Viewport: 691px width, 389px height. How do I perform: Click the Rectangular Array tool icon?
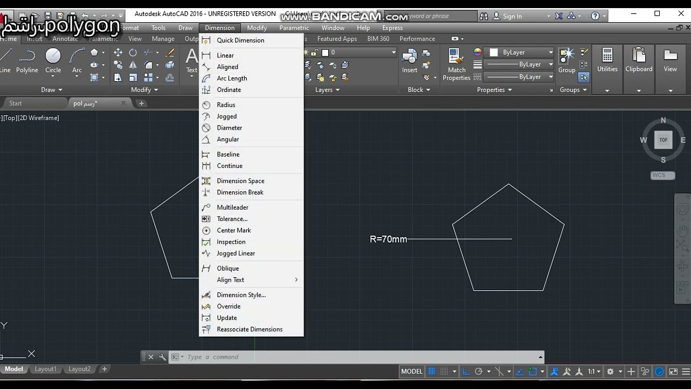coord(148,77)
